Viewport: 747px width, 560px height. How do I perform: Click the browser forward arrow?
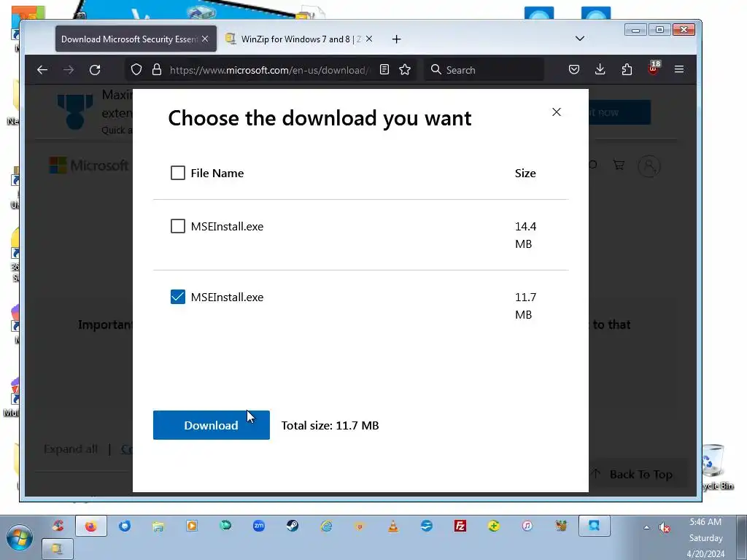coord(69,70)
